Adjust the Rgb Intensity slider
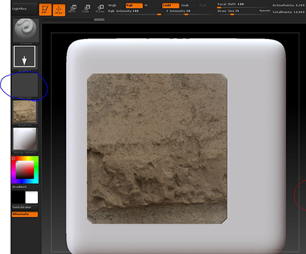306x254 pixels. [x=135, y=12]
